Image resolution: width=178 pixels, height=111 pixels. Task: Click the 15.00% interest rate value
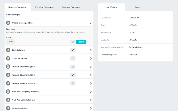(132, 32)
